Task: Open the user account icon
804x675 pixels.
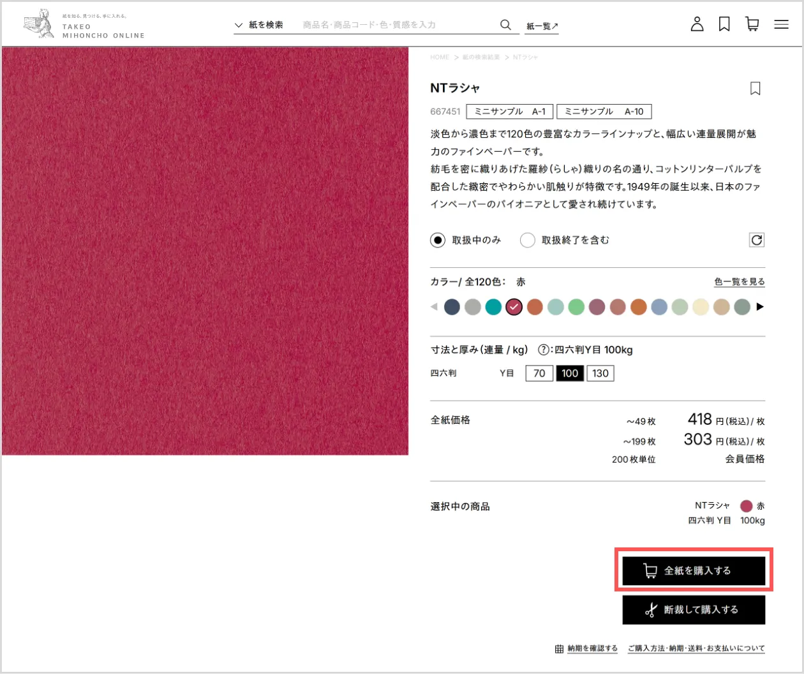Action: coord(697,24)
